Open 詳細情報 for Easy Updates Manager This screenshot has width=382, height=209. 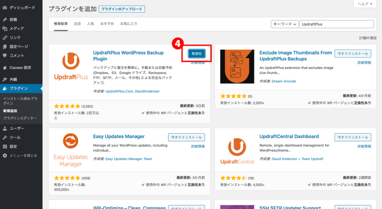click(198, 146)
